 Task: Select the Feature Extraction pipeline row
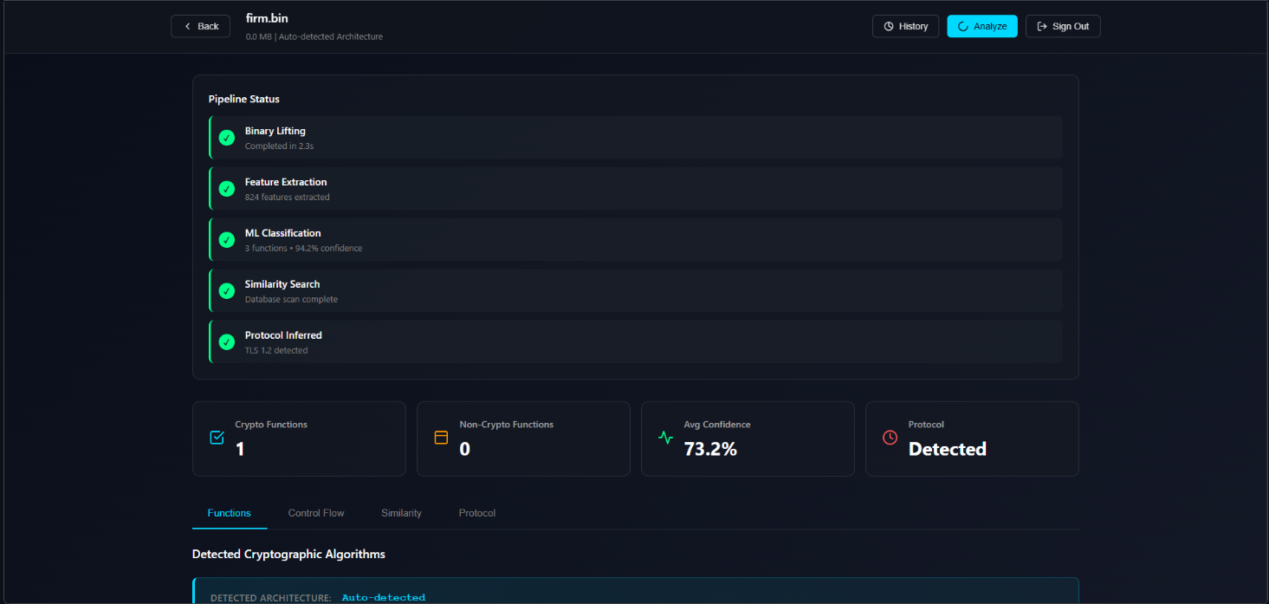coord(636,189)
